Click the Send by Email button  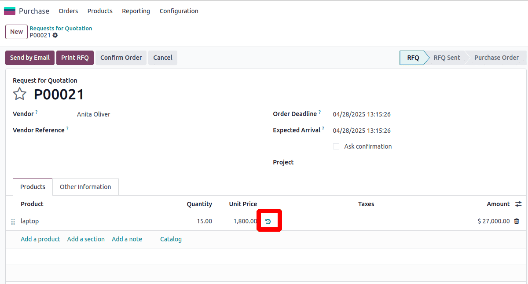(30, 58)
